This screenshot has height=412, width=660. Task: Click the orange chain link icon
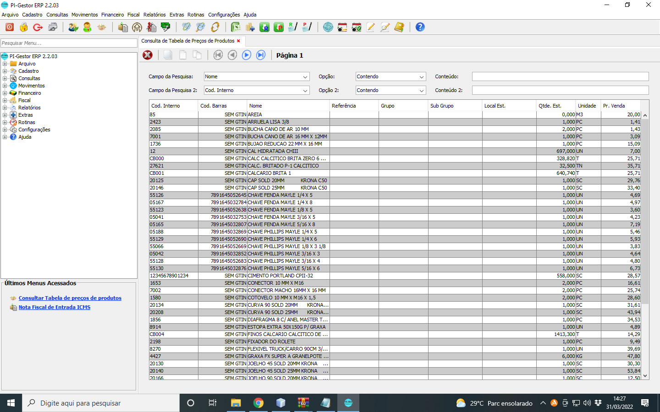point(214,27)
